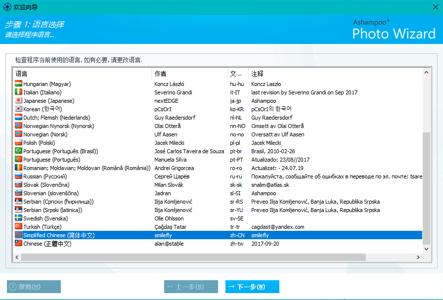Viewport: 443px width, 300px height.
Task: Click the horizontal scroll left arrow
Action: coord(17,257)
